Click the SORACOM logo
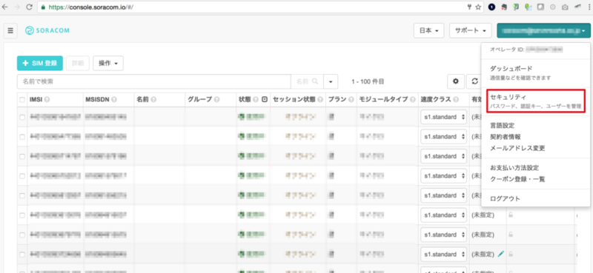This screenshot has width=593, height=273. click(x=47, y=31)
